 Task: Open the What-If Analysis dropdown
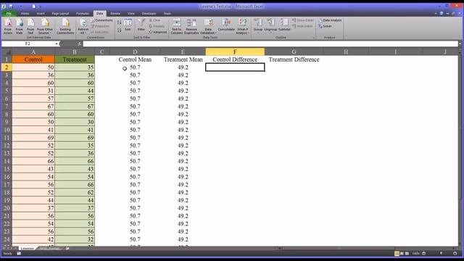tap(242, 26)
